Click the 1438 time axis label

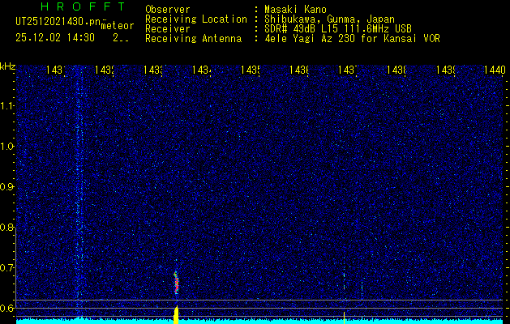point(396,70)
